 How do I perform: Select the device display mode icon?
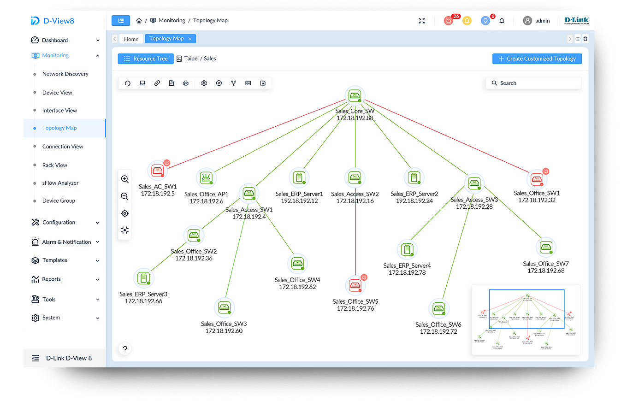(x=142, y=83)
